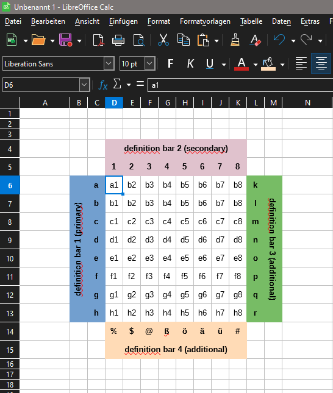333x393 pixels.
Task: Click the Undo arrow icon
Action: point(279,40)
